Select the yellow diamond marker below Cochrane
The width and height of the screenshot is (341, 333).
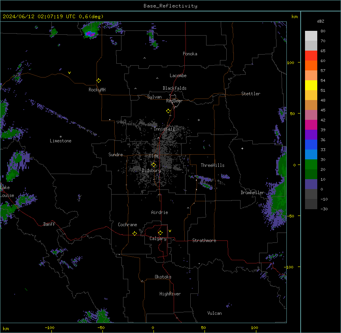[135, 233]
